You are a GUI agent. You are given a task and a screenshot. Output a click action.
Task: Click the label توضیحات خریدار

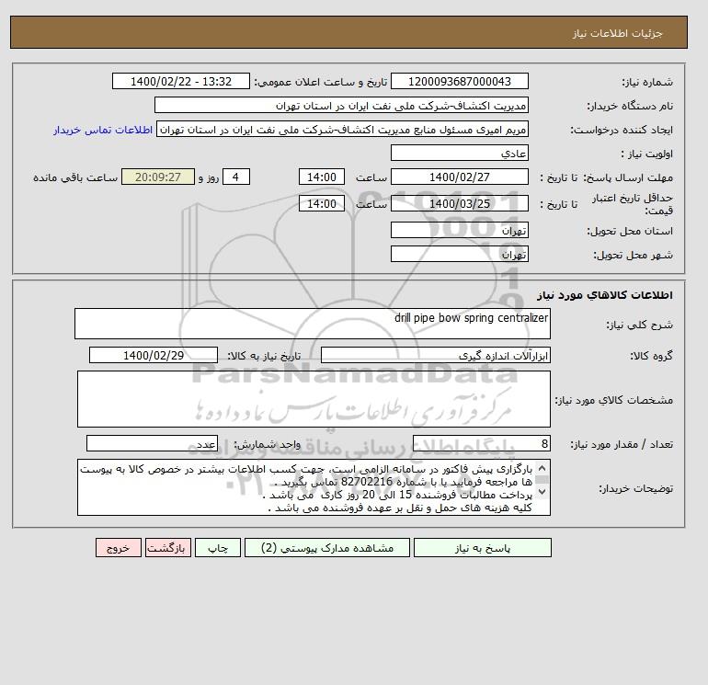click(x=635, y=488)
